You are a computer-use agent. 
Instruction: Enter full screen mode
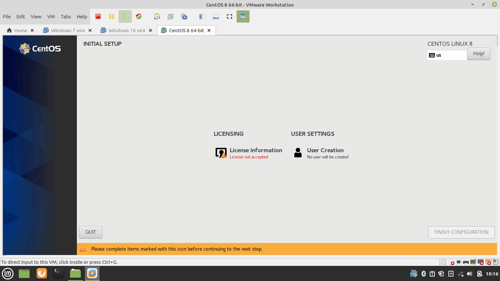pyautogui.click(x=230, y=16)
